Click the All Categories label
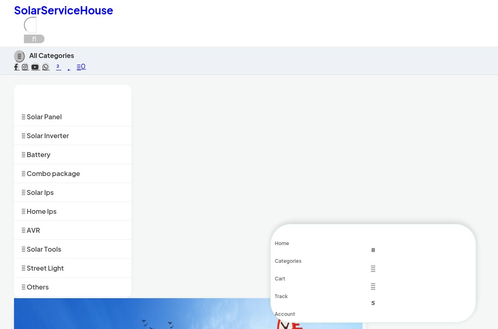The image size is (498, 329). click(x=51, y=56)
